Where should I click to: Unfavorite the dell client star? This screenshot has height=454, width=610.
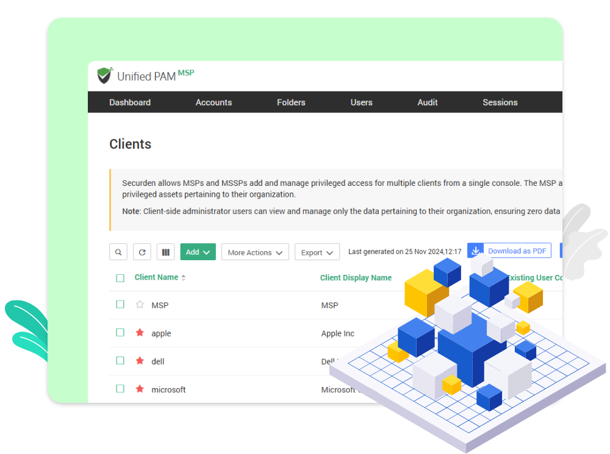140,361
